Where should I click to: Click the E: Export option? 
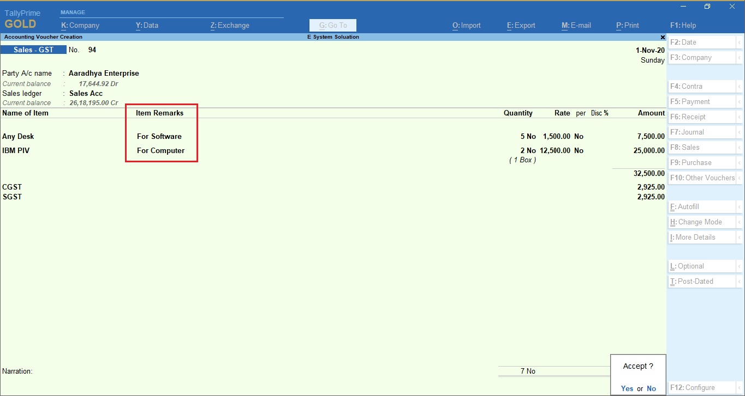521,25
